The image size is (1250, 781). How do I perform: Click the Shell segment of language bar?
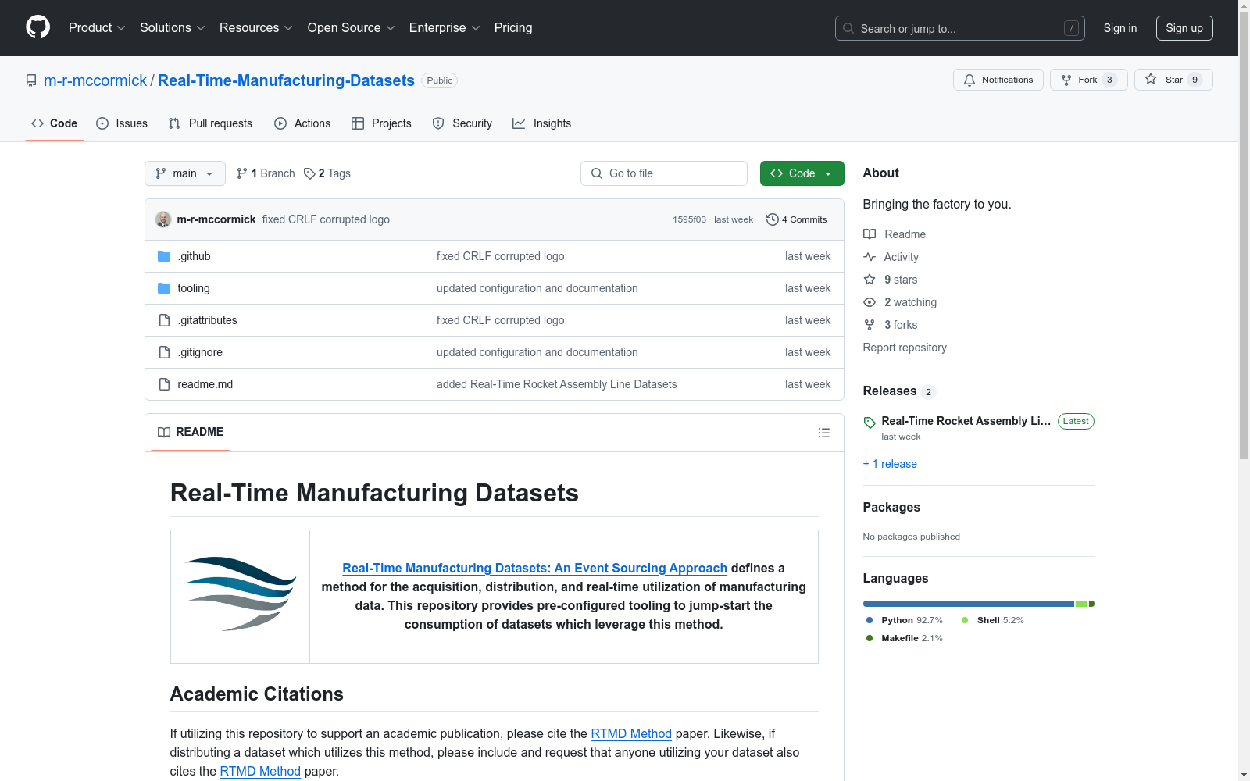pos(1082,604)
